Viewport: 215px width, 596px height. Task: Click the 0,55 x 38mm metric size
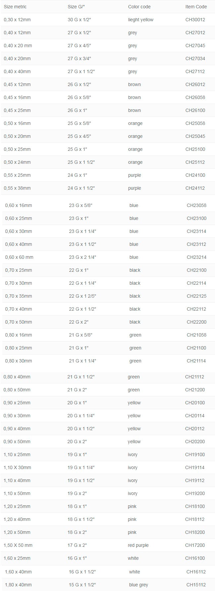pos(17,188)
